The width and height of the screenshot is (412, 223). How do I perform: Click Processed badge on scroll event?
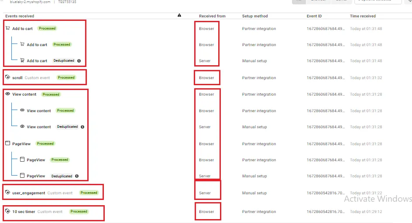[x=66, y=77]
